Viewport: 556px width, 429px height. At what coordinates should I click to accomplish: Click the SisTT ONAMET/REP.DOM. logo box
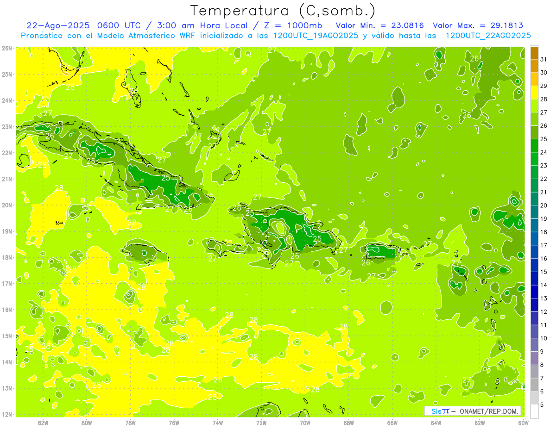(473, 411)
